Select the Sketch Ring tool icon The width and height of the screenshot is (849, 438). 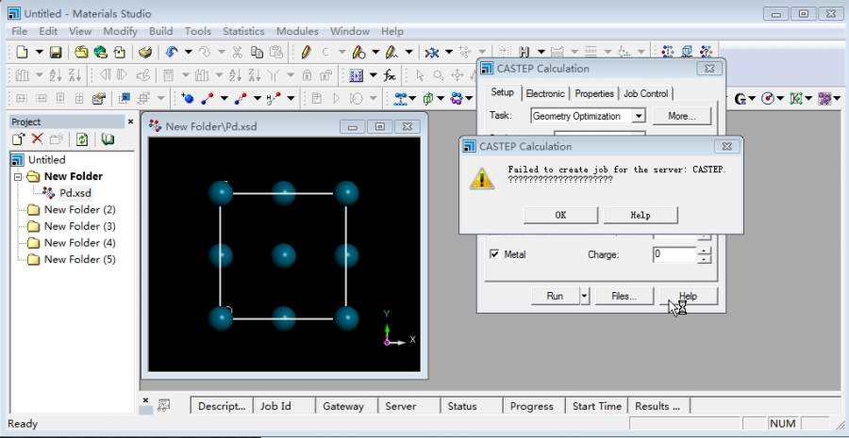click(358, 53)
